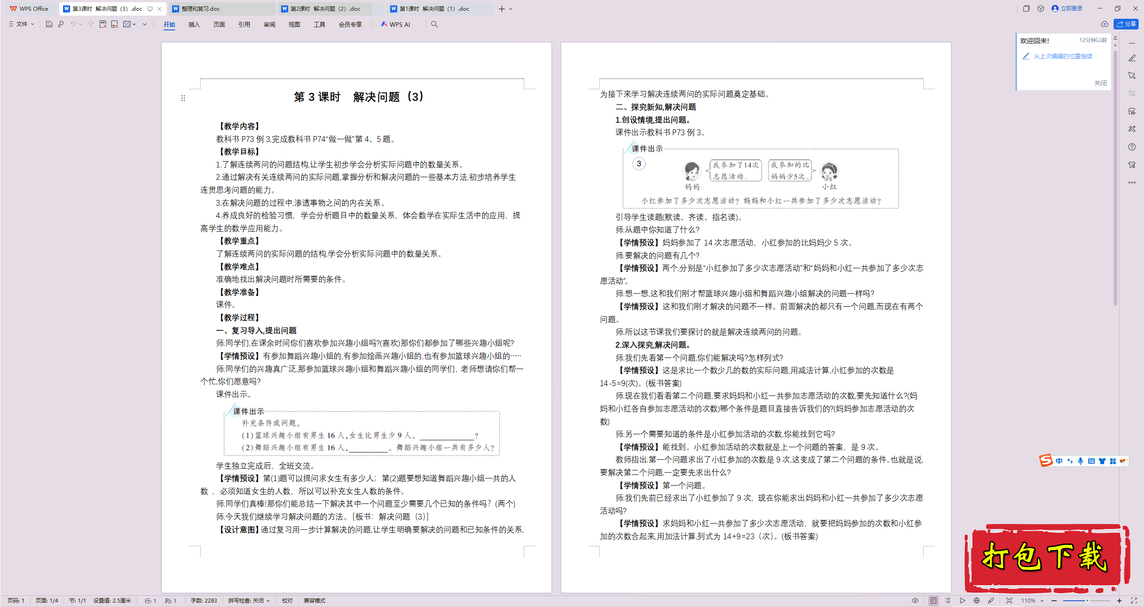Switch to the 插入 ribbon tab

point(194,25)
